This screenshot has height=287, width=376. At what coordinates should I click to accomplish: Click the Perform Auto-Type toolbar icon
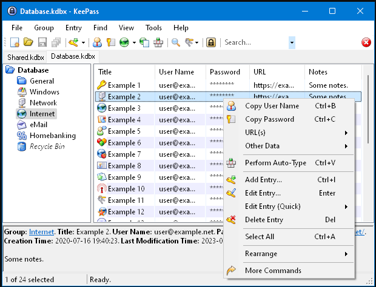pyautogui.click(x=158, y=42)
